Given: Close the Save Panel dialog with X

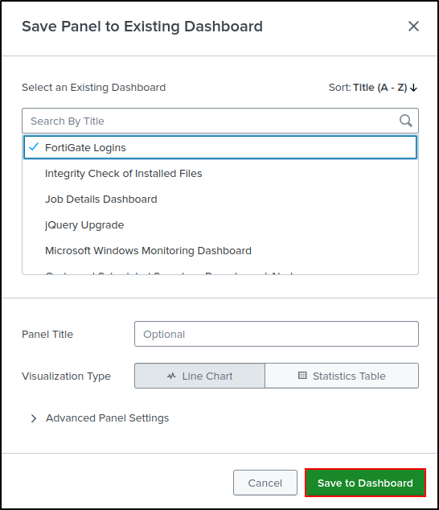Looking at the screenshot, I should (x=413, y=27).
